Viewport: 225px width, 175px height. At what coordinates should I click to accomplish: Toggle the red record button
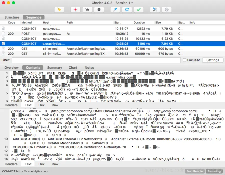click(x=75, y=10)
